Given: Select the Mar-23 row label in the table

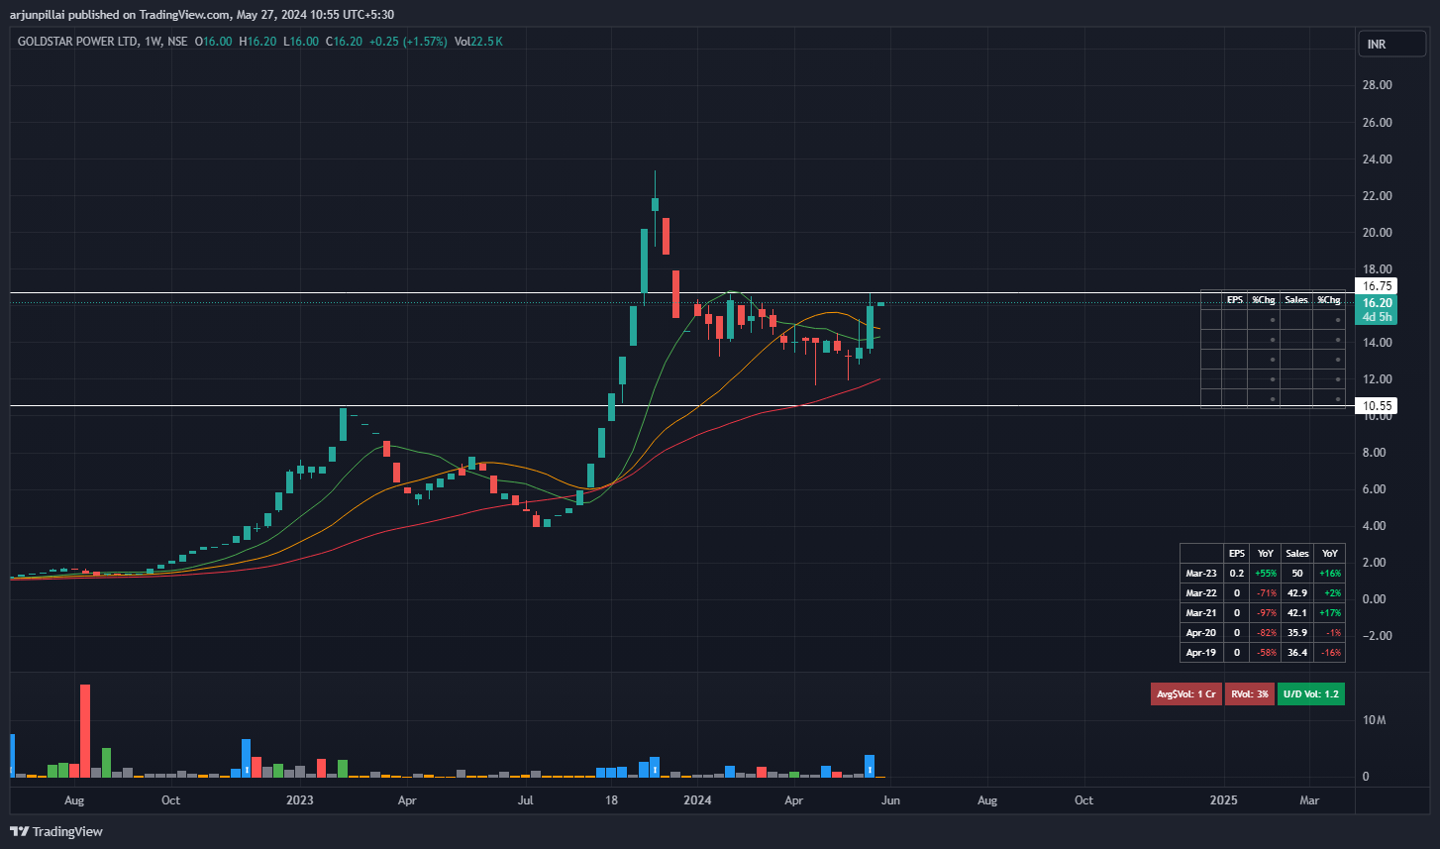Looking at the screenshot, I should (x=1201, y=574).
